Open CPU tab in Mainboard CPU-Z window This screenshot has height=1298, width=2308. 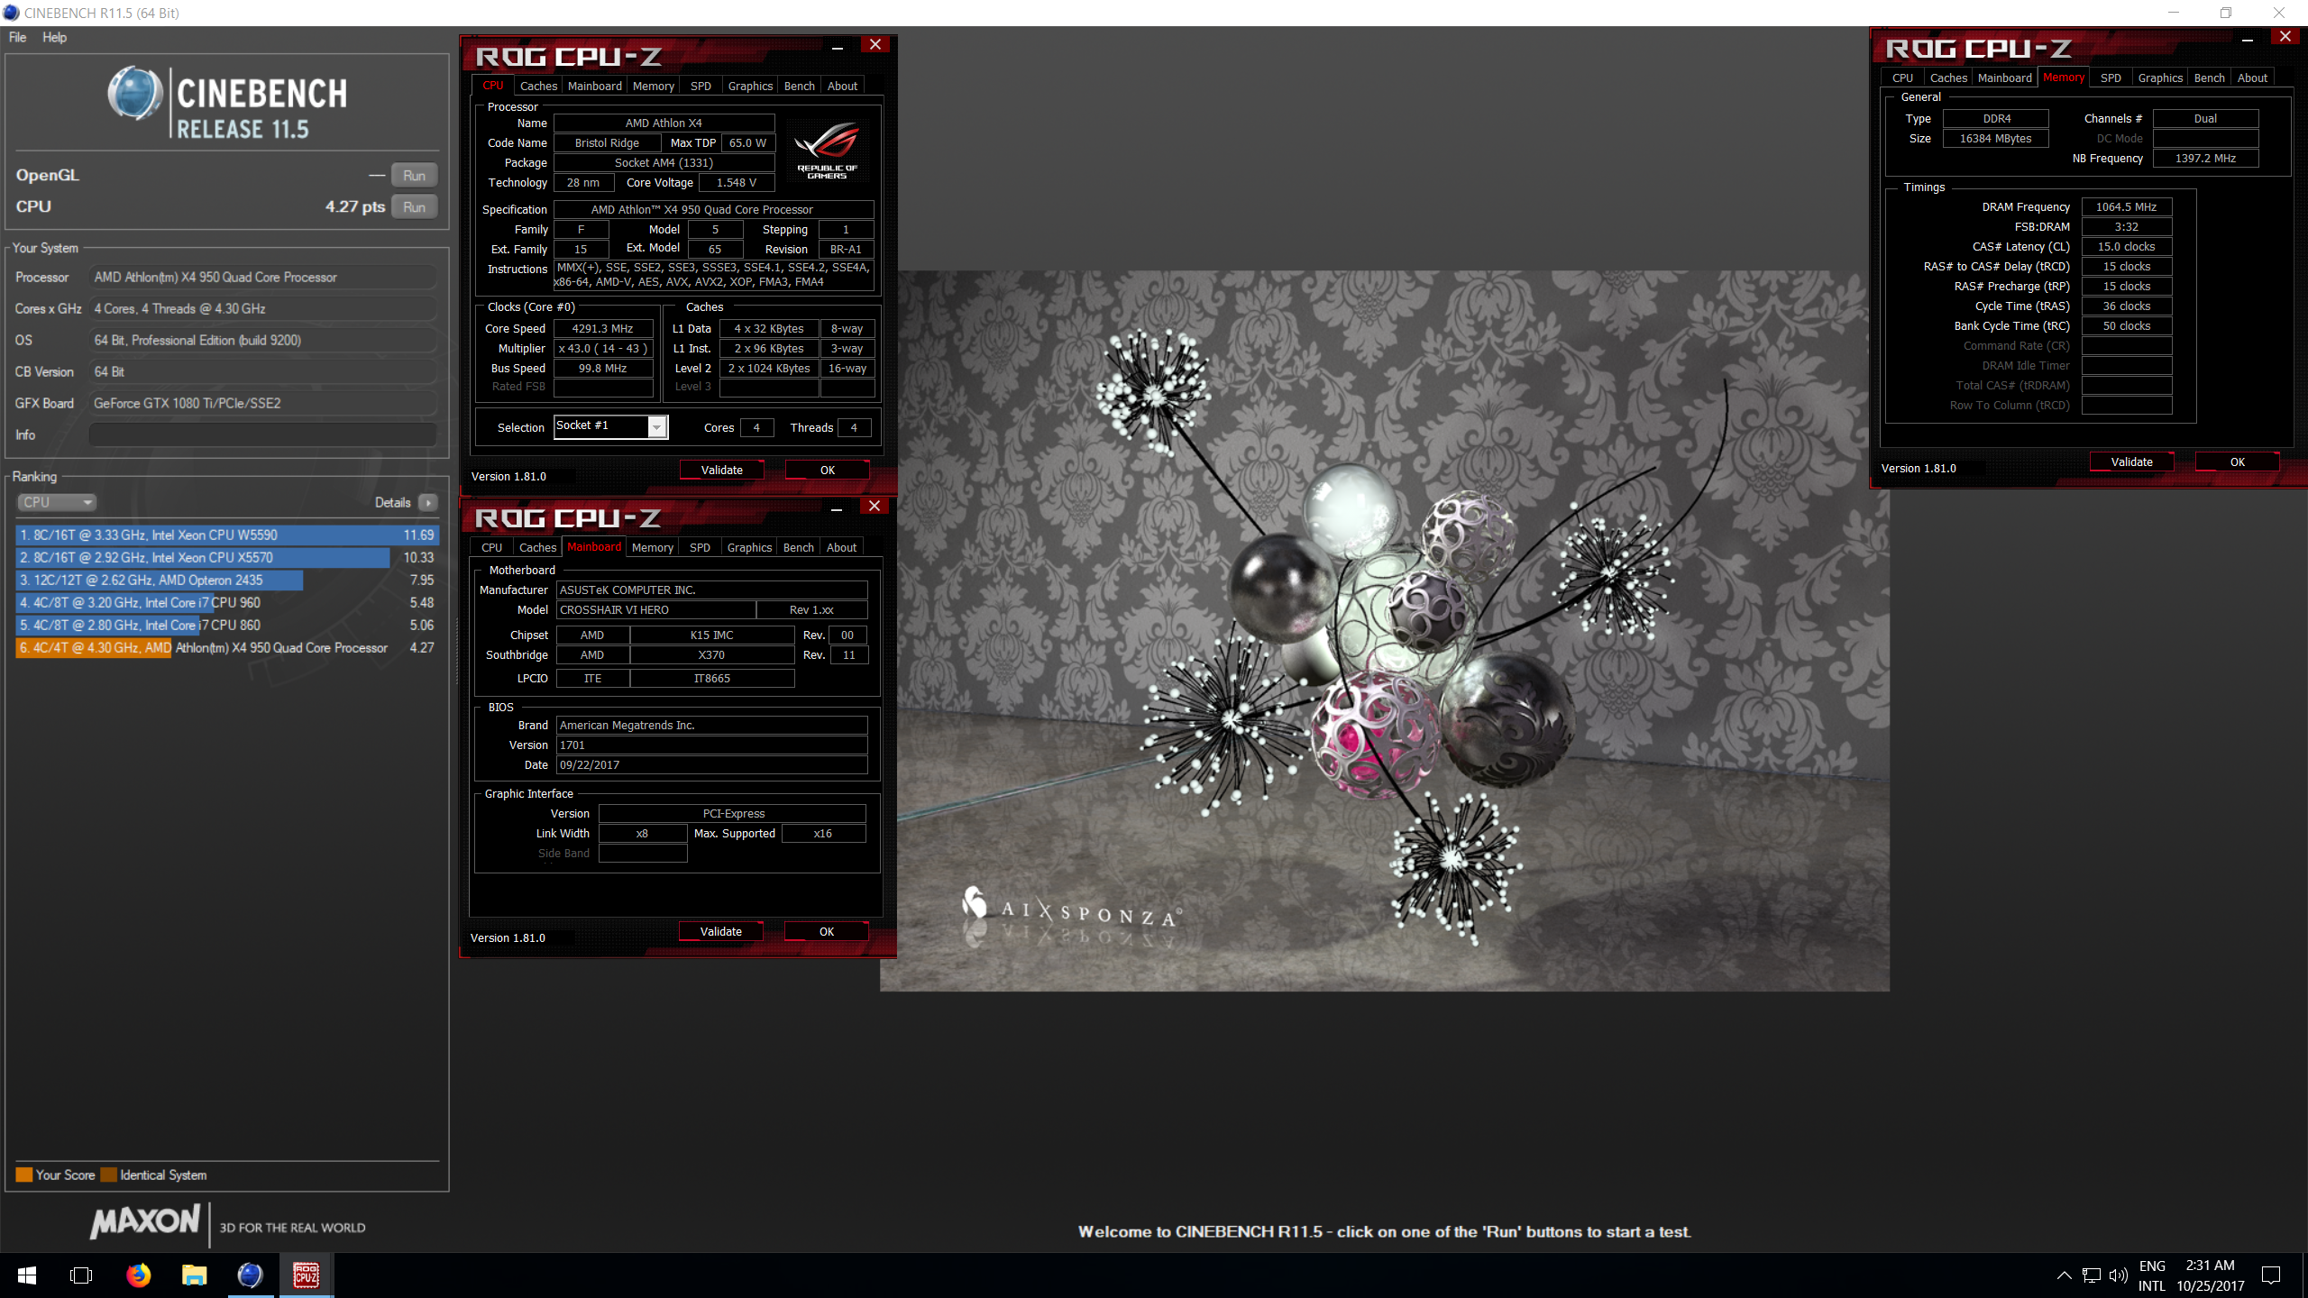coord(492,547)
